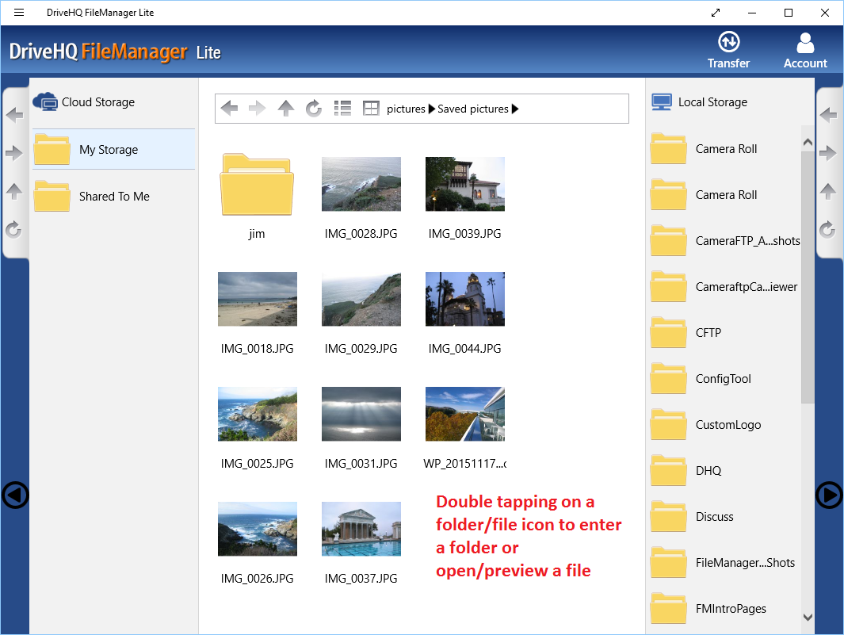844x635 pixels.
Task: Click the Cloud Storage header icon
Action: 46,101
